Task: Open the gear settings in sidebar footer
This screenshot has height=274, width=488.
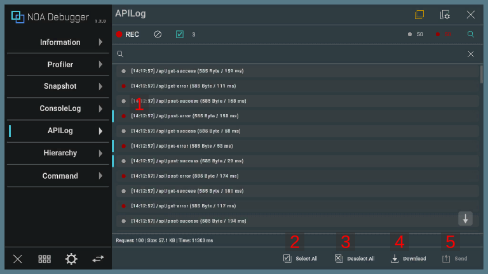Action: [x=71, y=259]
